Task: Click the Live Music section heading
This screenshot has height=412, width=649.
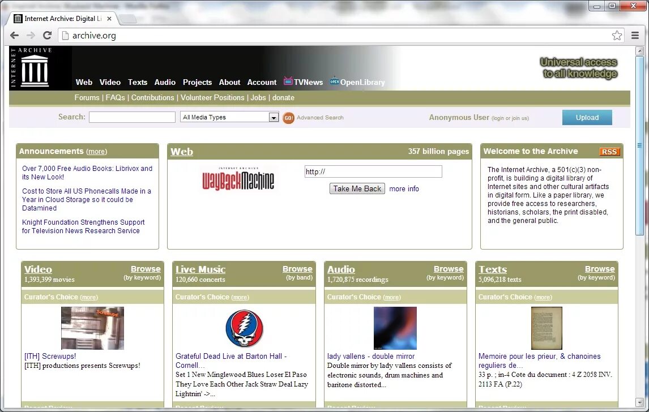Action: point(200,269)
